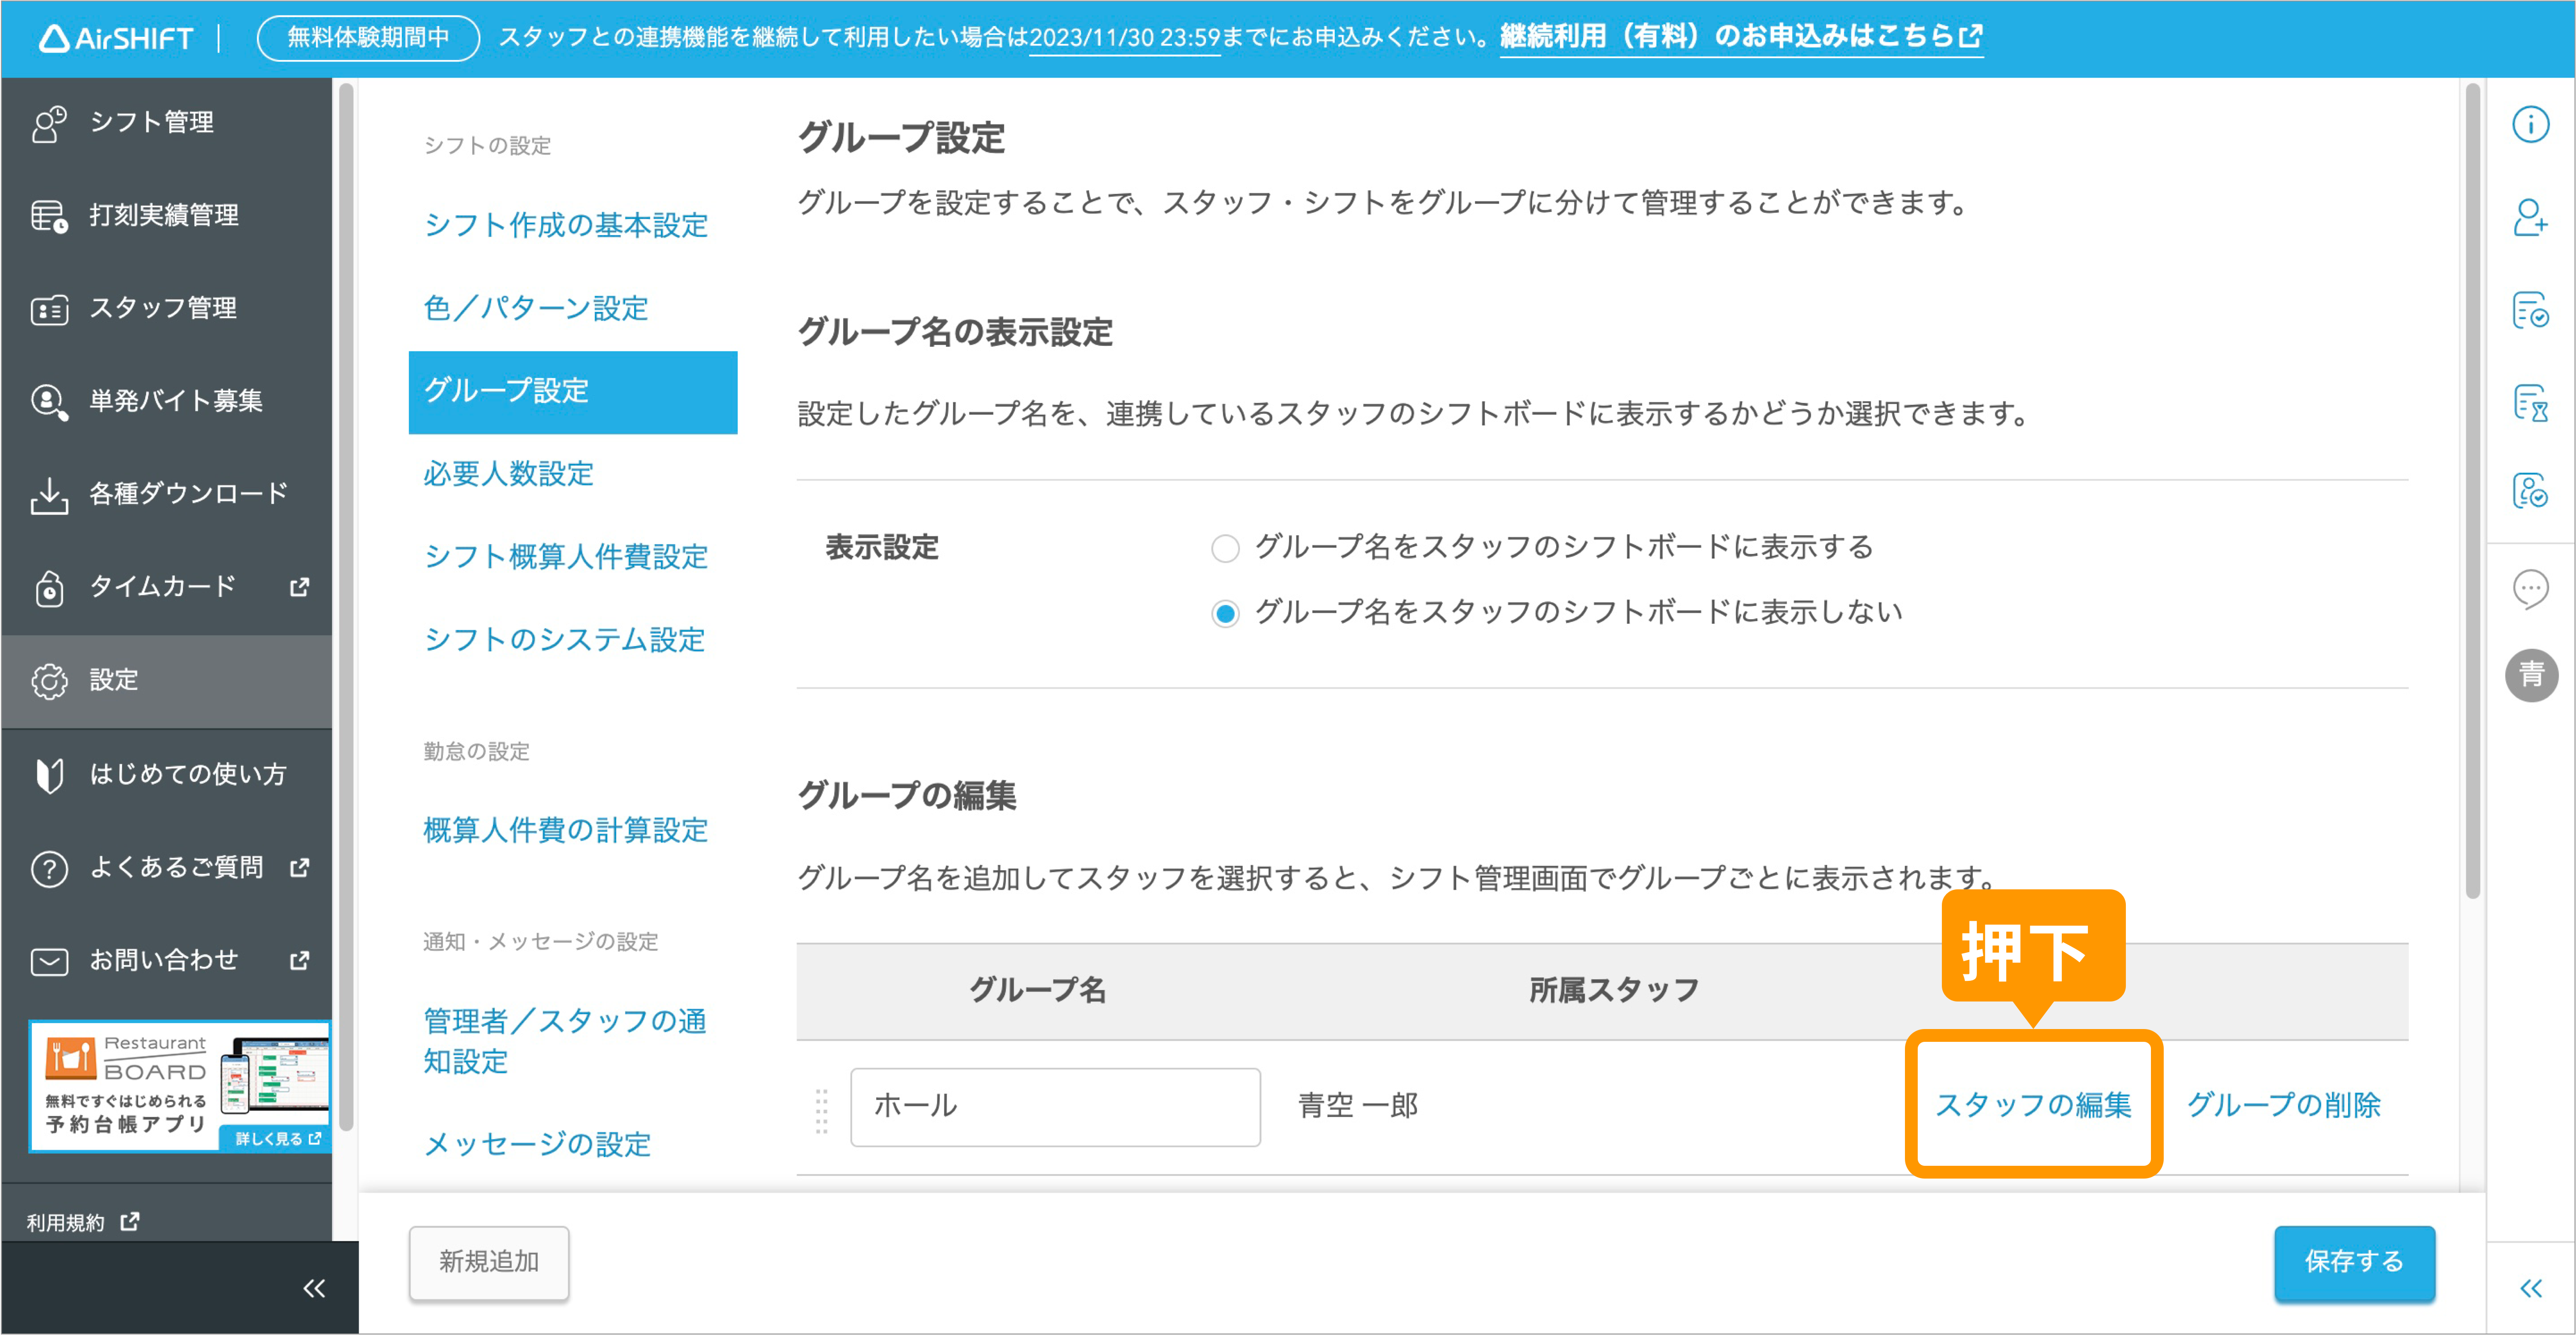Go to 概算人件費の計算設定
This screenshot has width=2576, height=1335.
click(566, 830)
